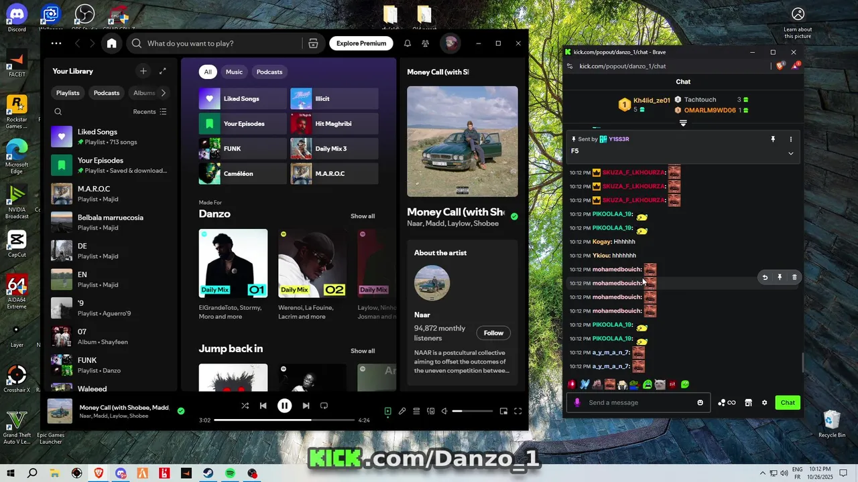The width and height of the screenshot is (858, 482).
Task: Follow the artist Naar
Action: coord(493,333)
